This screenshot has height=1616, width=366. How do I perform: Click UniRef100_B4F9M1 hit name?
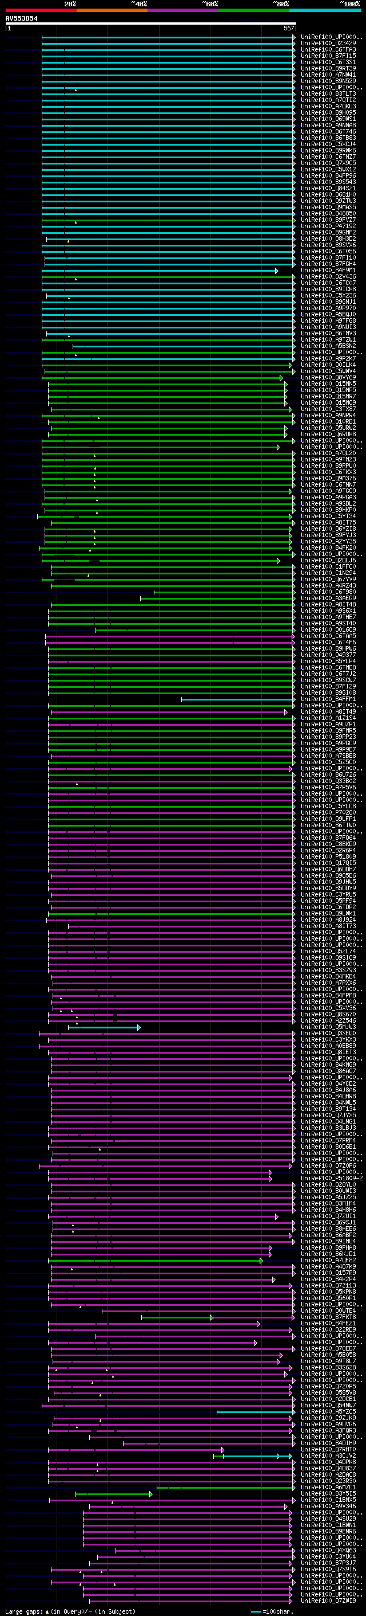[328, 271]
